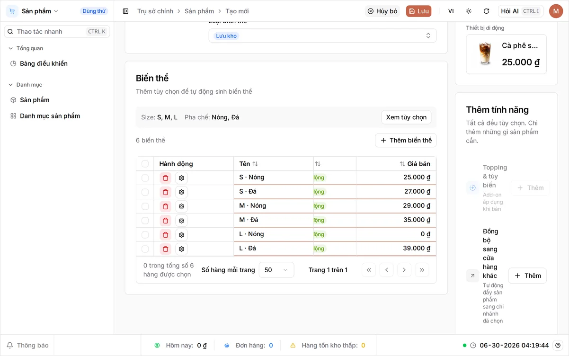Edit the 0 ₫ price of L · Nóng
The image size is (569, 356).
[x=396, y=234]
